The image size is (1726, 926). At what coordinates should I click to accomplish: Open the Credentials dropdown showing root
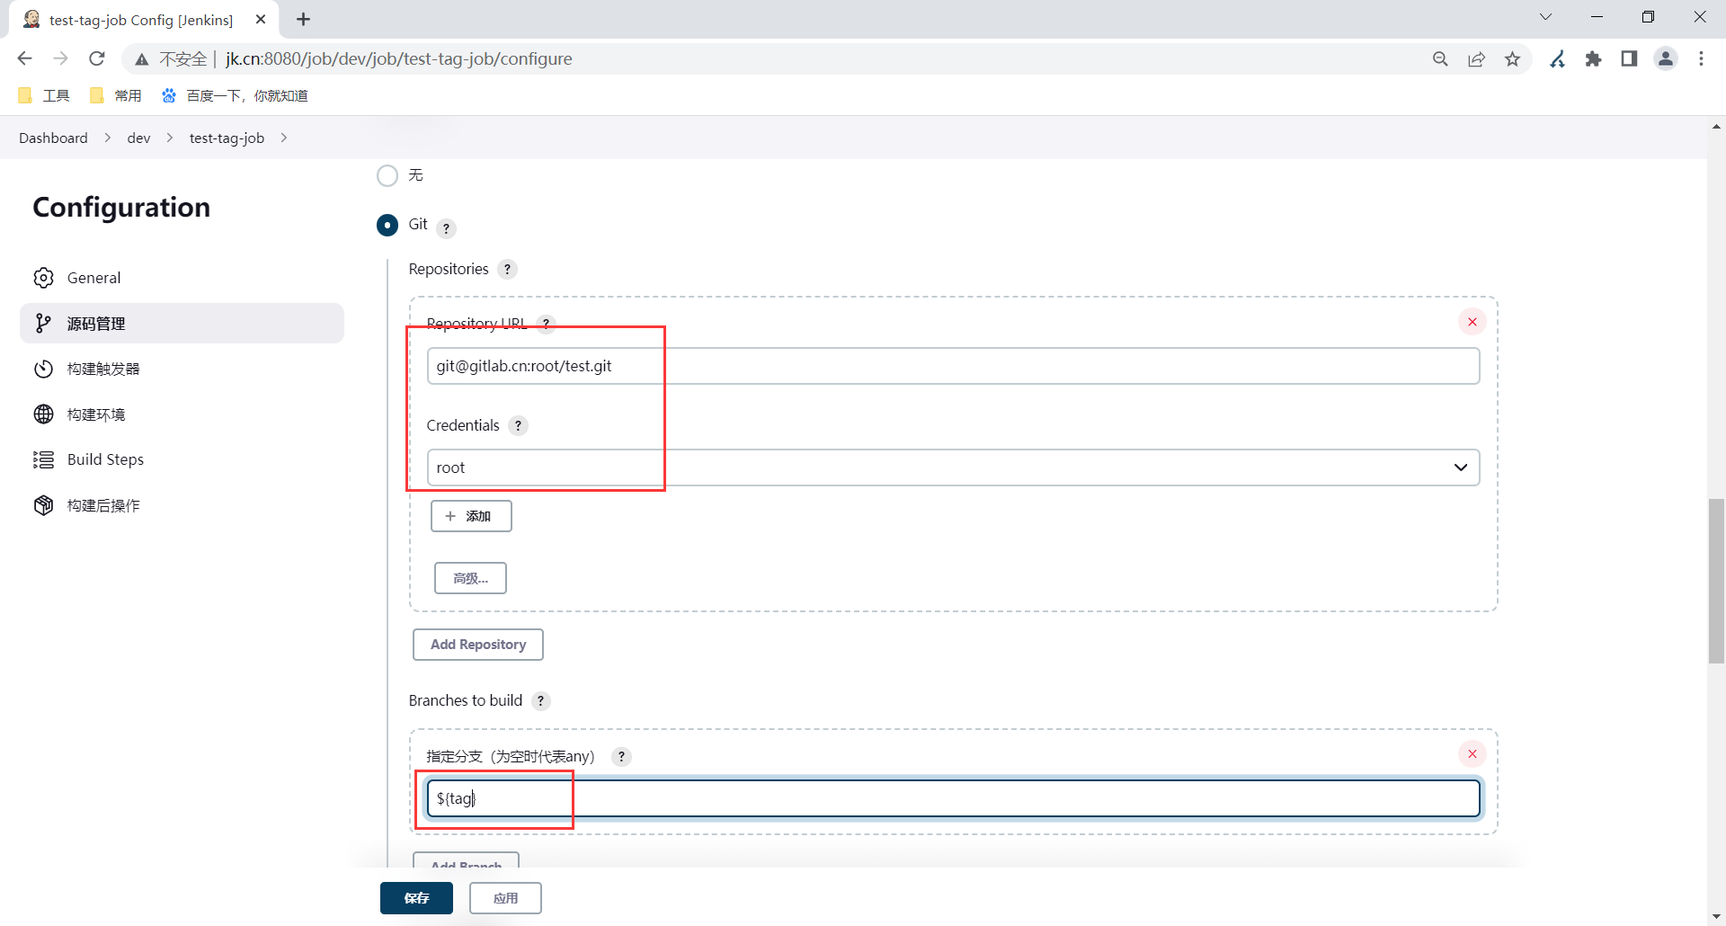click(x=953, y=467)
